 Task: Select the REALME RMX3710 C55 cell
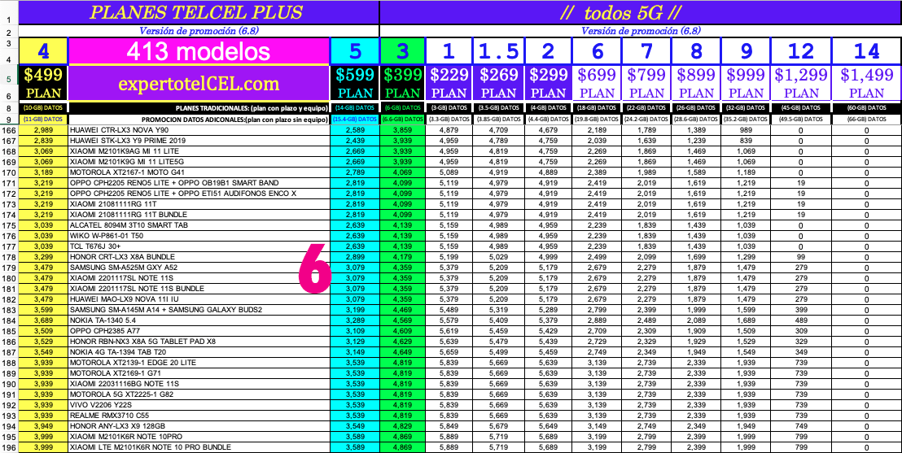pos(199,416)
